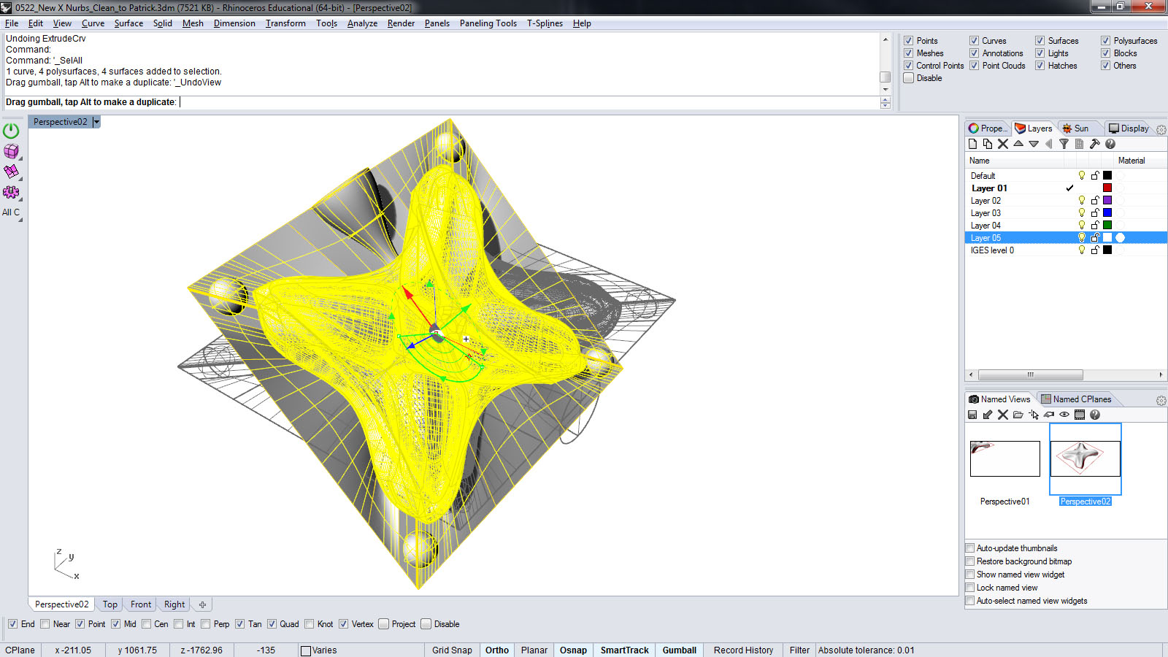Image resolution: width=1168 pixels, height=657 pixels.
Task: Select the Perspective01 named view thumbnail
Action: (1005, 458)
